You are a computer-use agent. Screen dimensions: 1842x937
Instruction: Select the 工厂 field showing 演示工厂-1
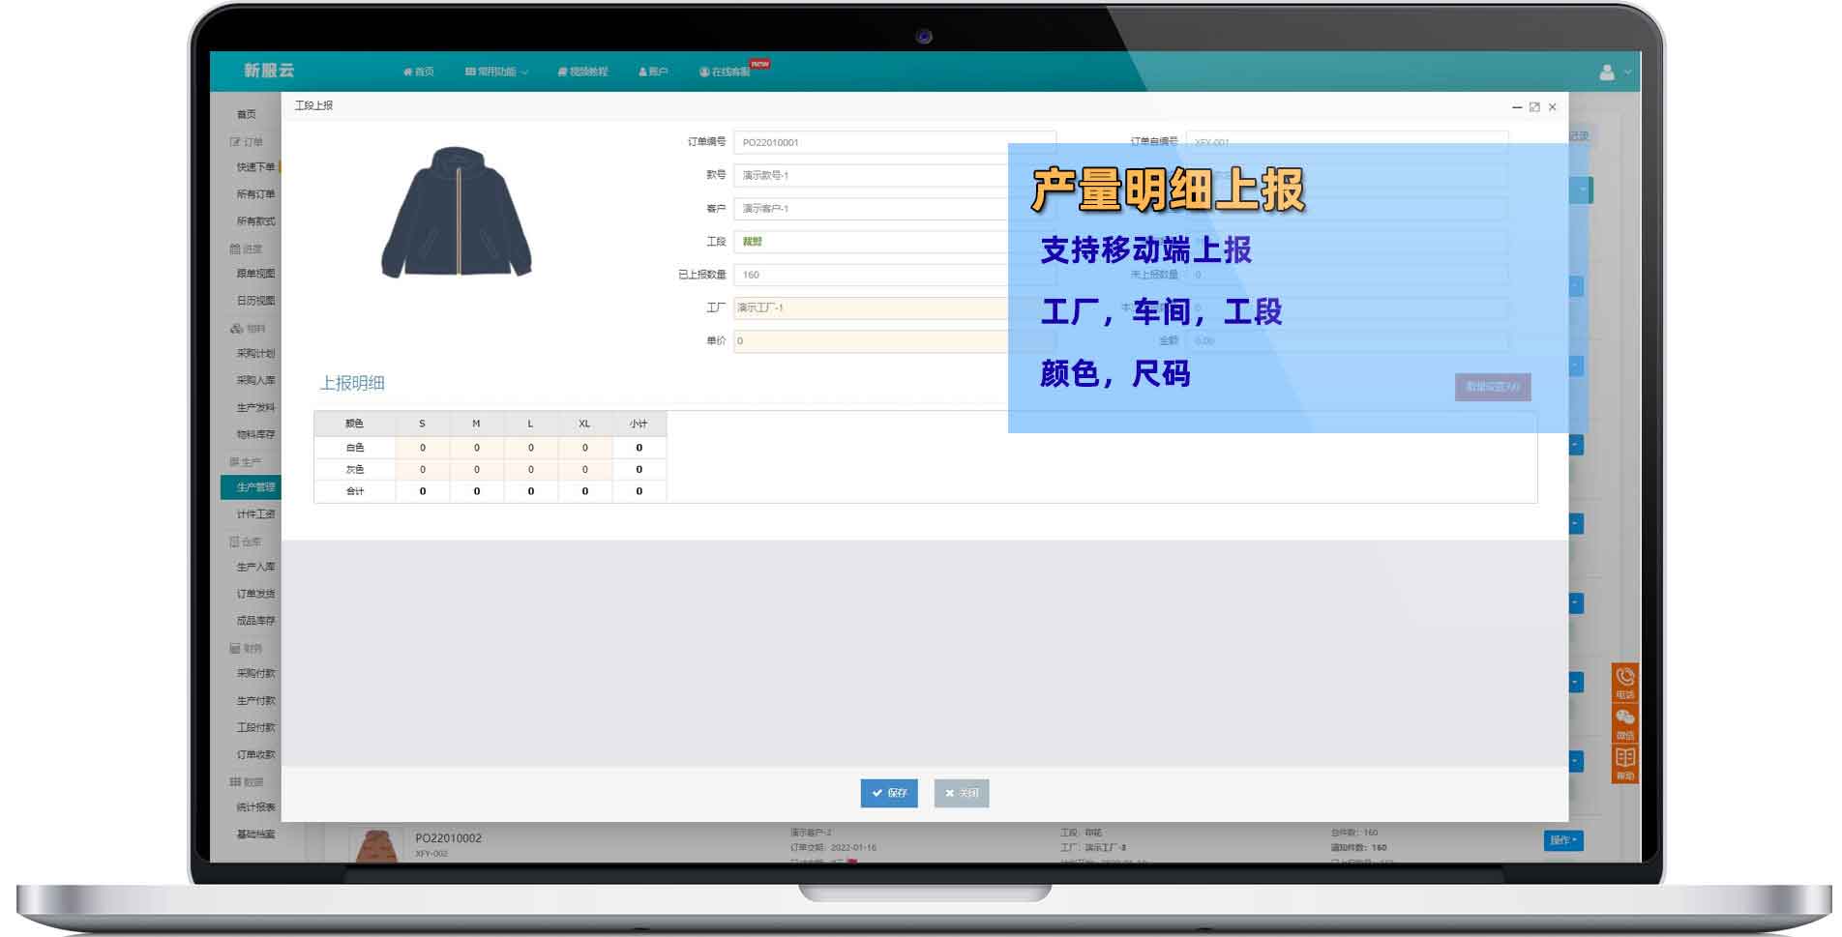[x=871, y=307]
